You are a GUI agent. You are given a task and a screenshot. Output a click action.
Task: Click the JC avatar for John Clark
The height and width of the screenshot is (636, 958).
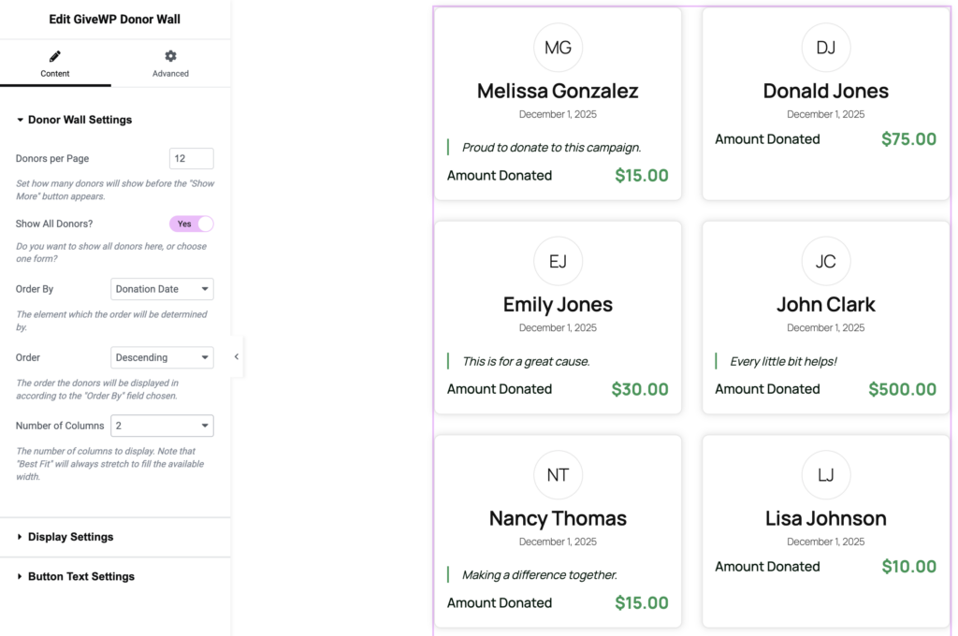point(825,262)
